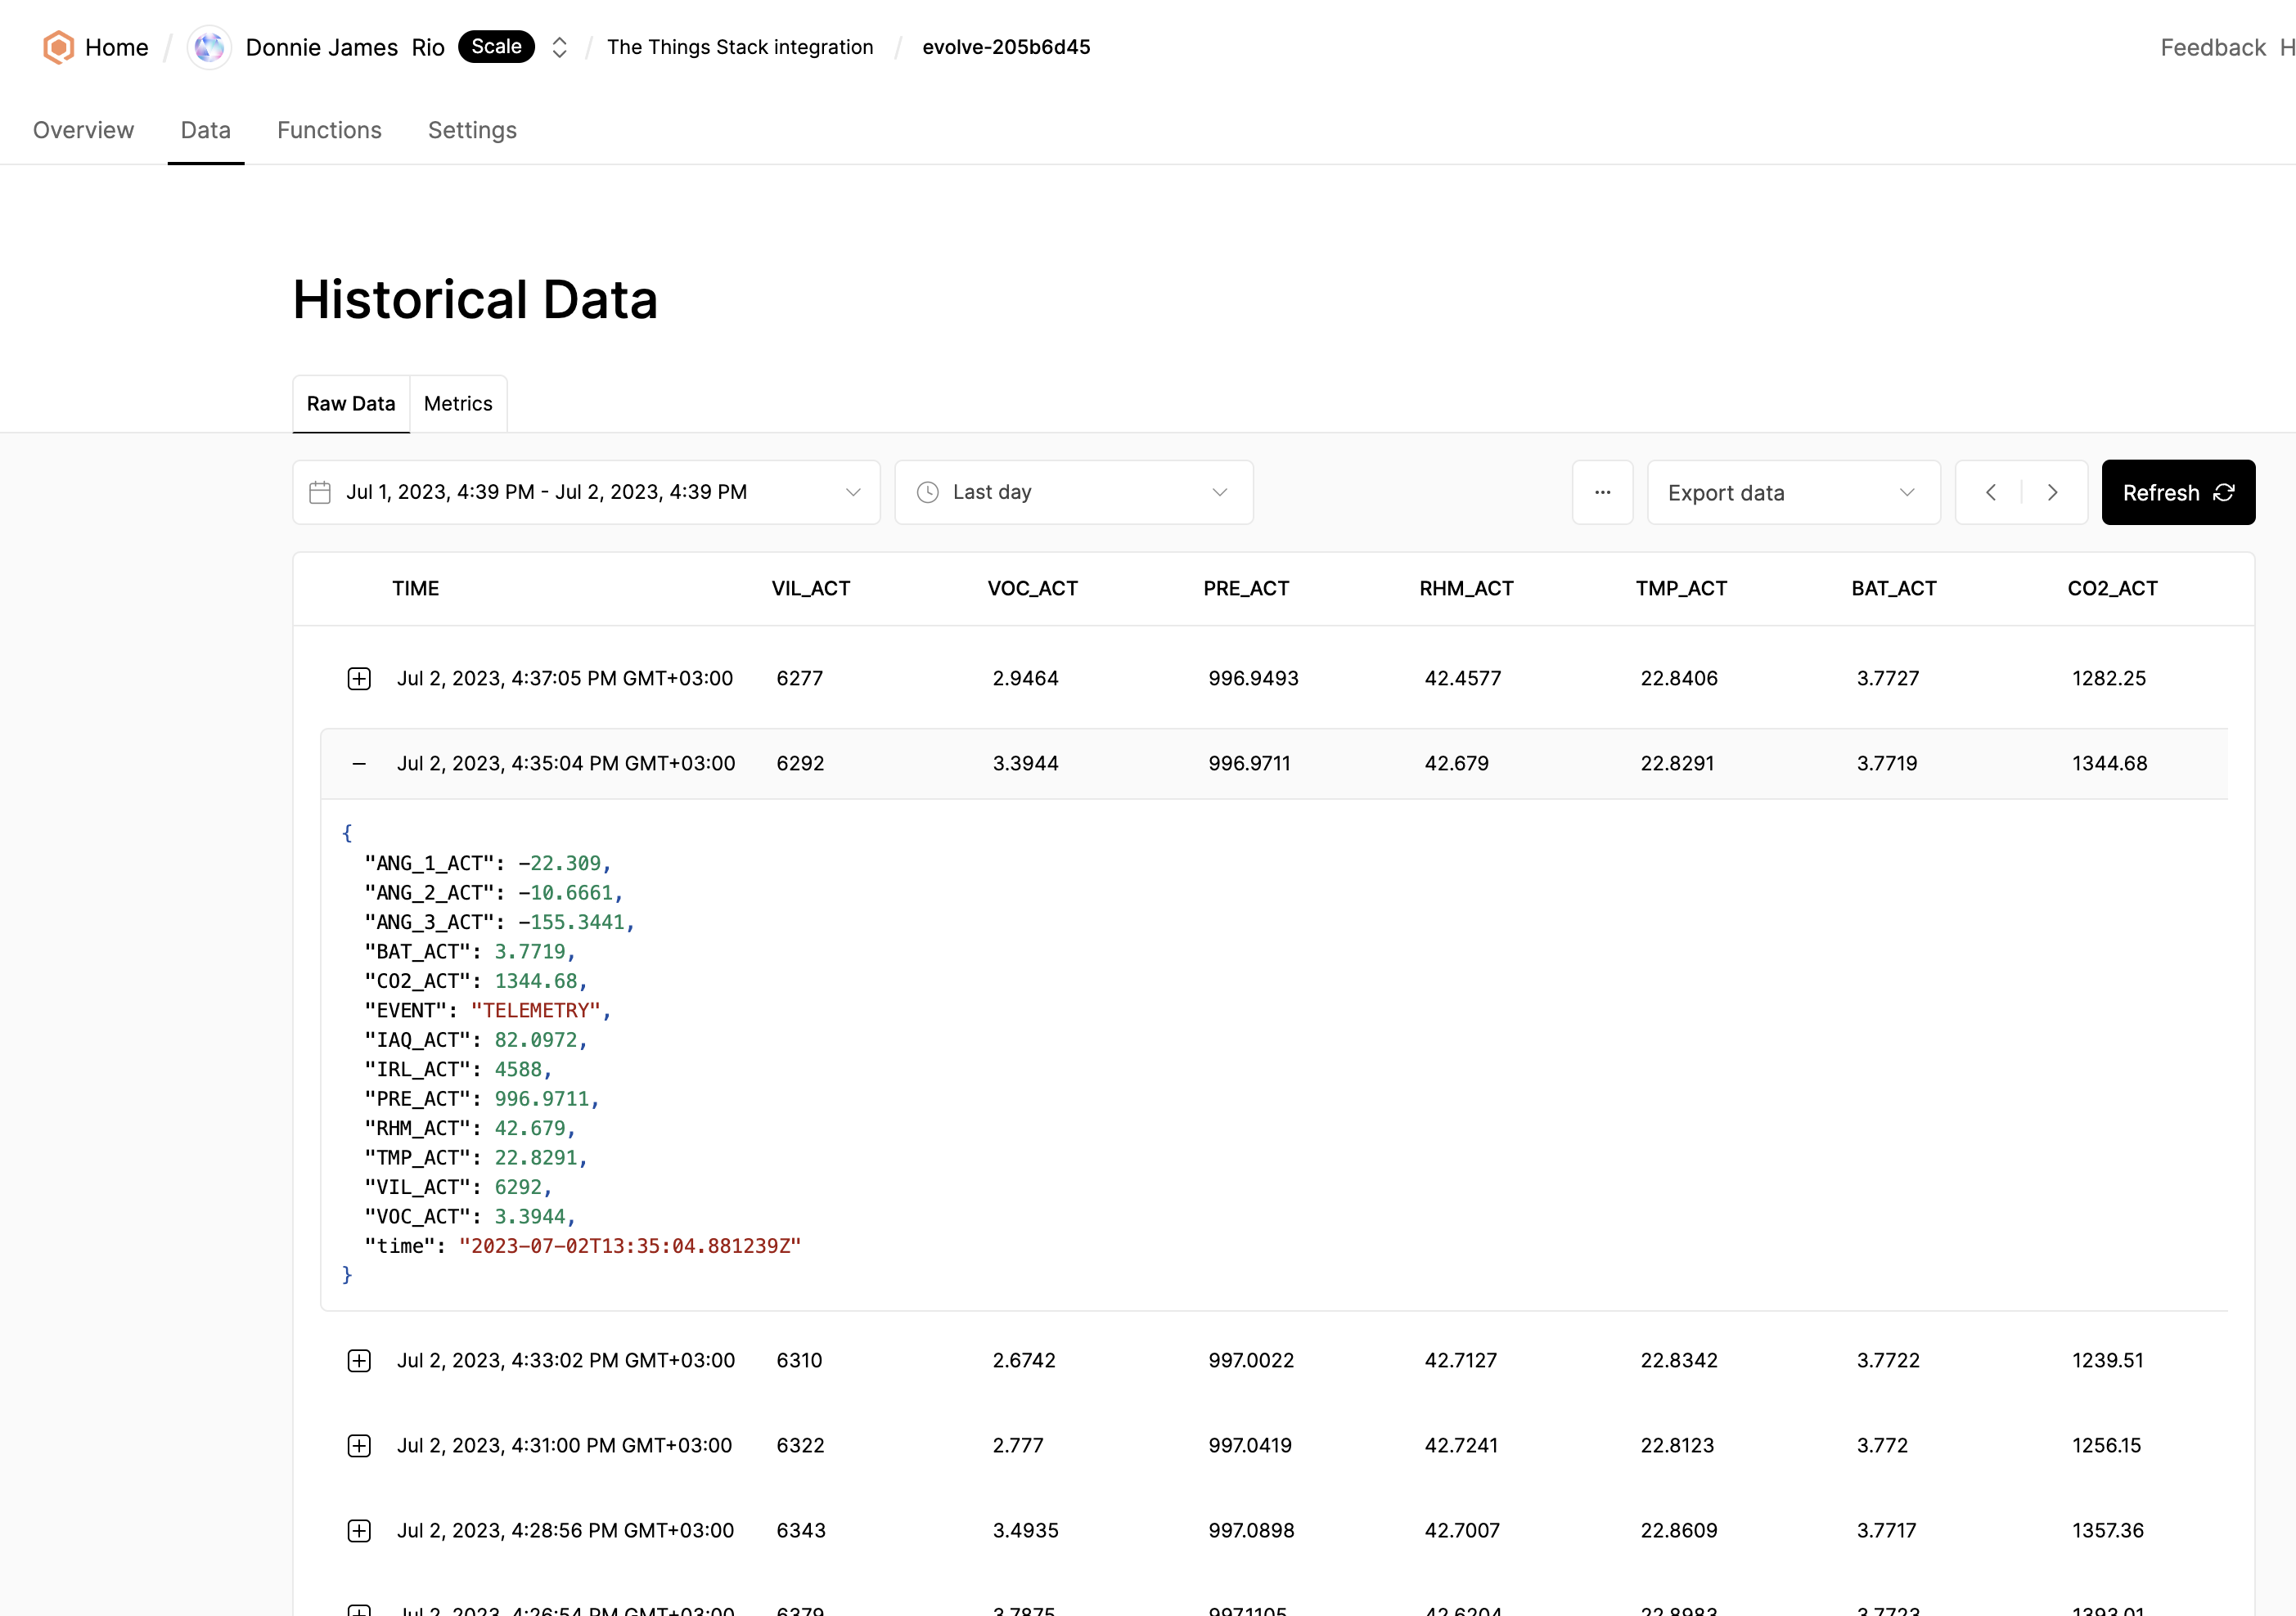This screenshot has height=1616, width=2296.
Task: Click the Settings navigation tab
Action: pos(470,129)
